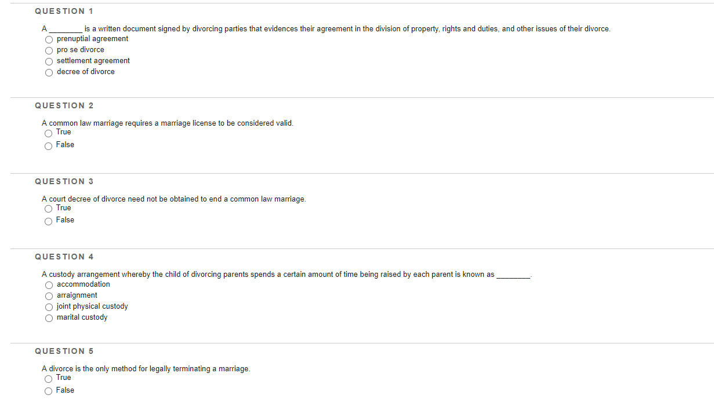Screen dimensions: 714x417
Task: Mark False for the divorce termination question
Action: [x=48, y=391]
